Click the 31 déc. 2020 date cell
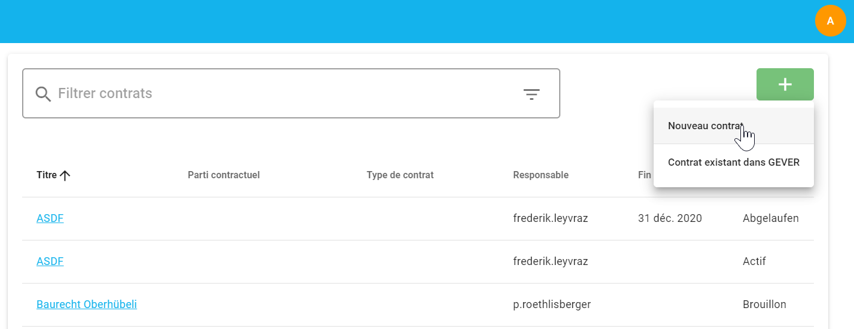This screenshot has height=329, width=854. tap(670, 218)
